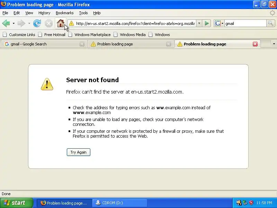Click the 11:58 PM clock
This screenshot has width=277, height=208.
coord(264,203)
